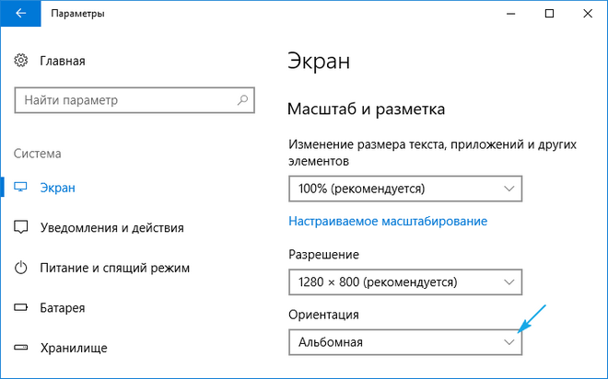
Task: Expand the Альбомная orientation dropdown
Action: (405, 342)
